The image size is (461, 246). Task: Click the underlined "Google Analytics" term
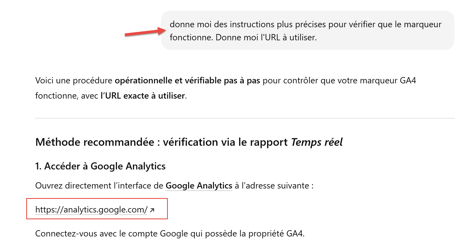click(199, 186)
